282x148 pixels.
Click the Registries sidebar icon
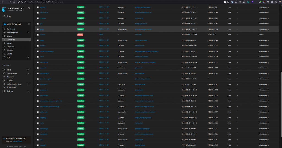pos(4,77)
